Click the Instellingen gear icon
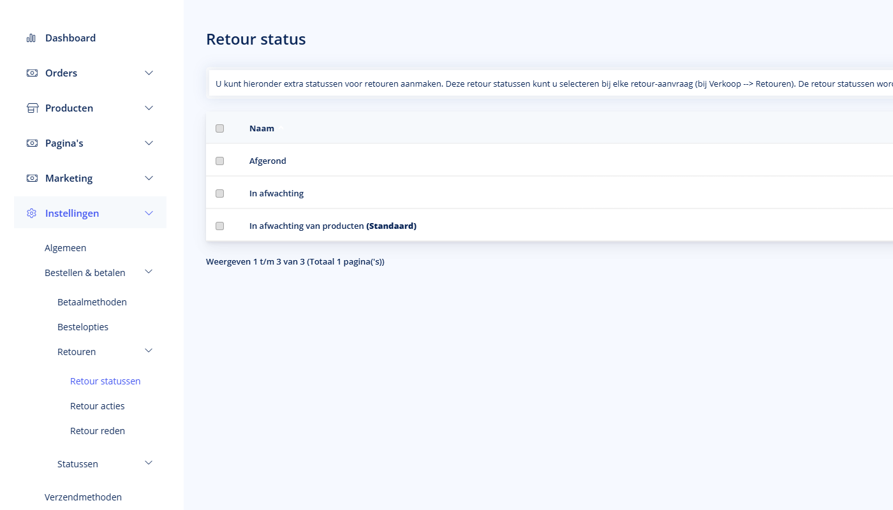893x510 pixels. pos(31,213)
